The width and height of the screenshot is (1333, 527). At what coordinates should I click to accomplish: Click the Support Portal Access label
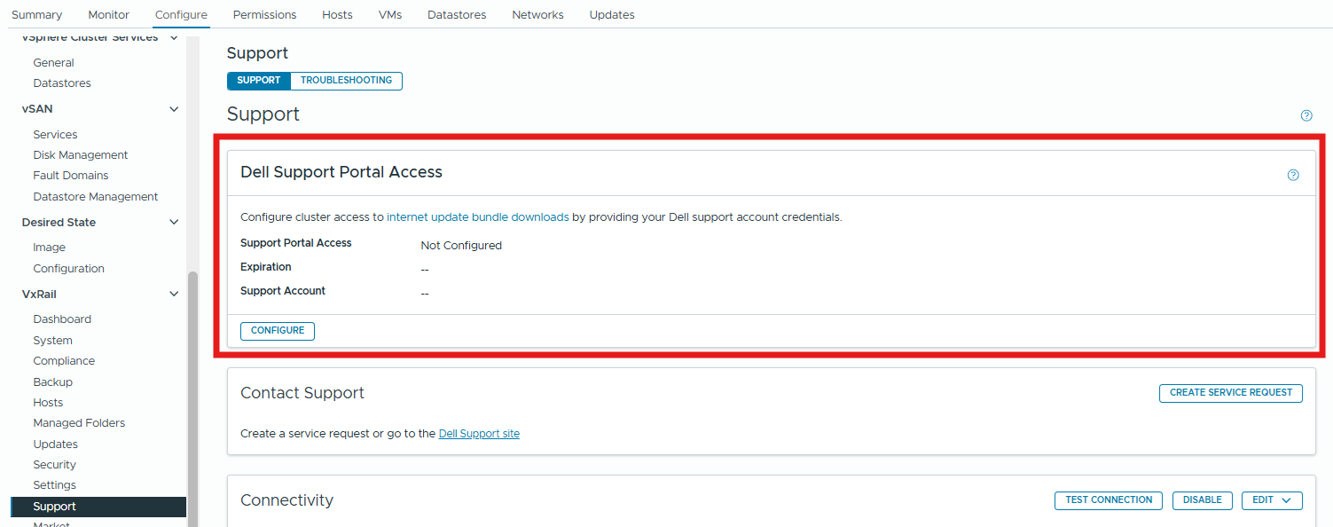click(296, 243)
